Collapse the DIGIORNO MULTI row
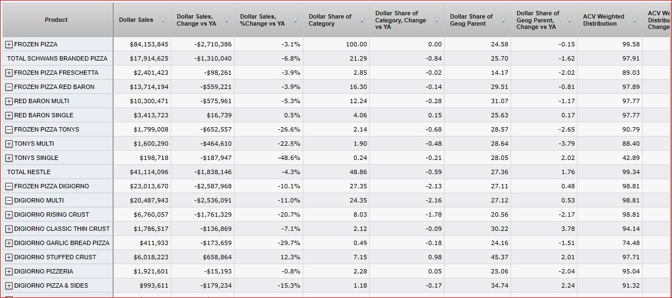672x298 pixels. coord(9,200)
